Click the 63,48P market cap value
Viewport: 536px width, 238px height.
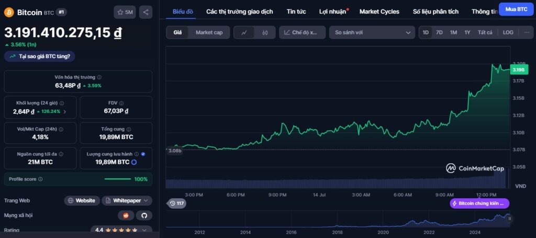tap(68, 86)
